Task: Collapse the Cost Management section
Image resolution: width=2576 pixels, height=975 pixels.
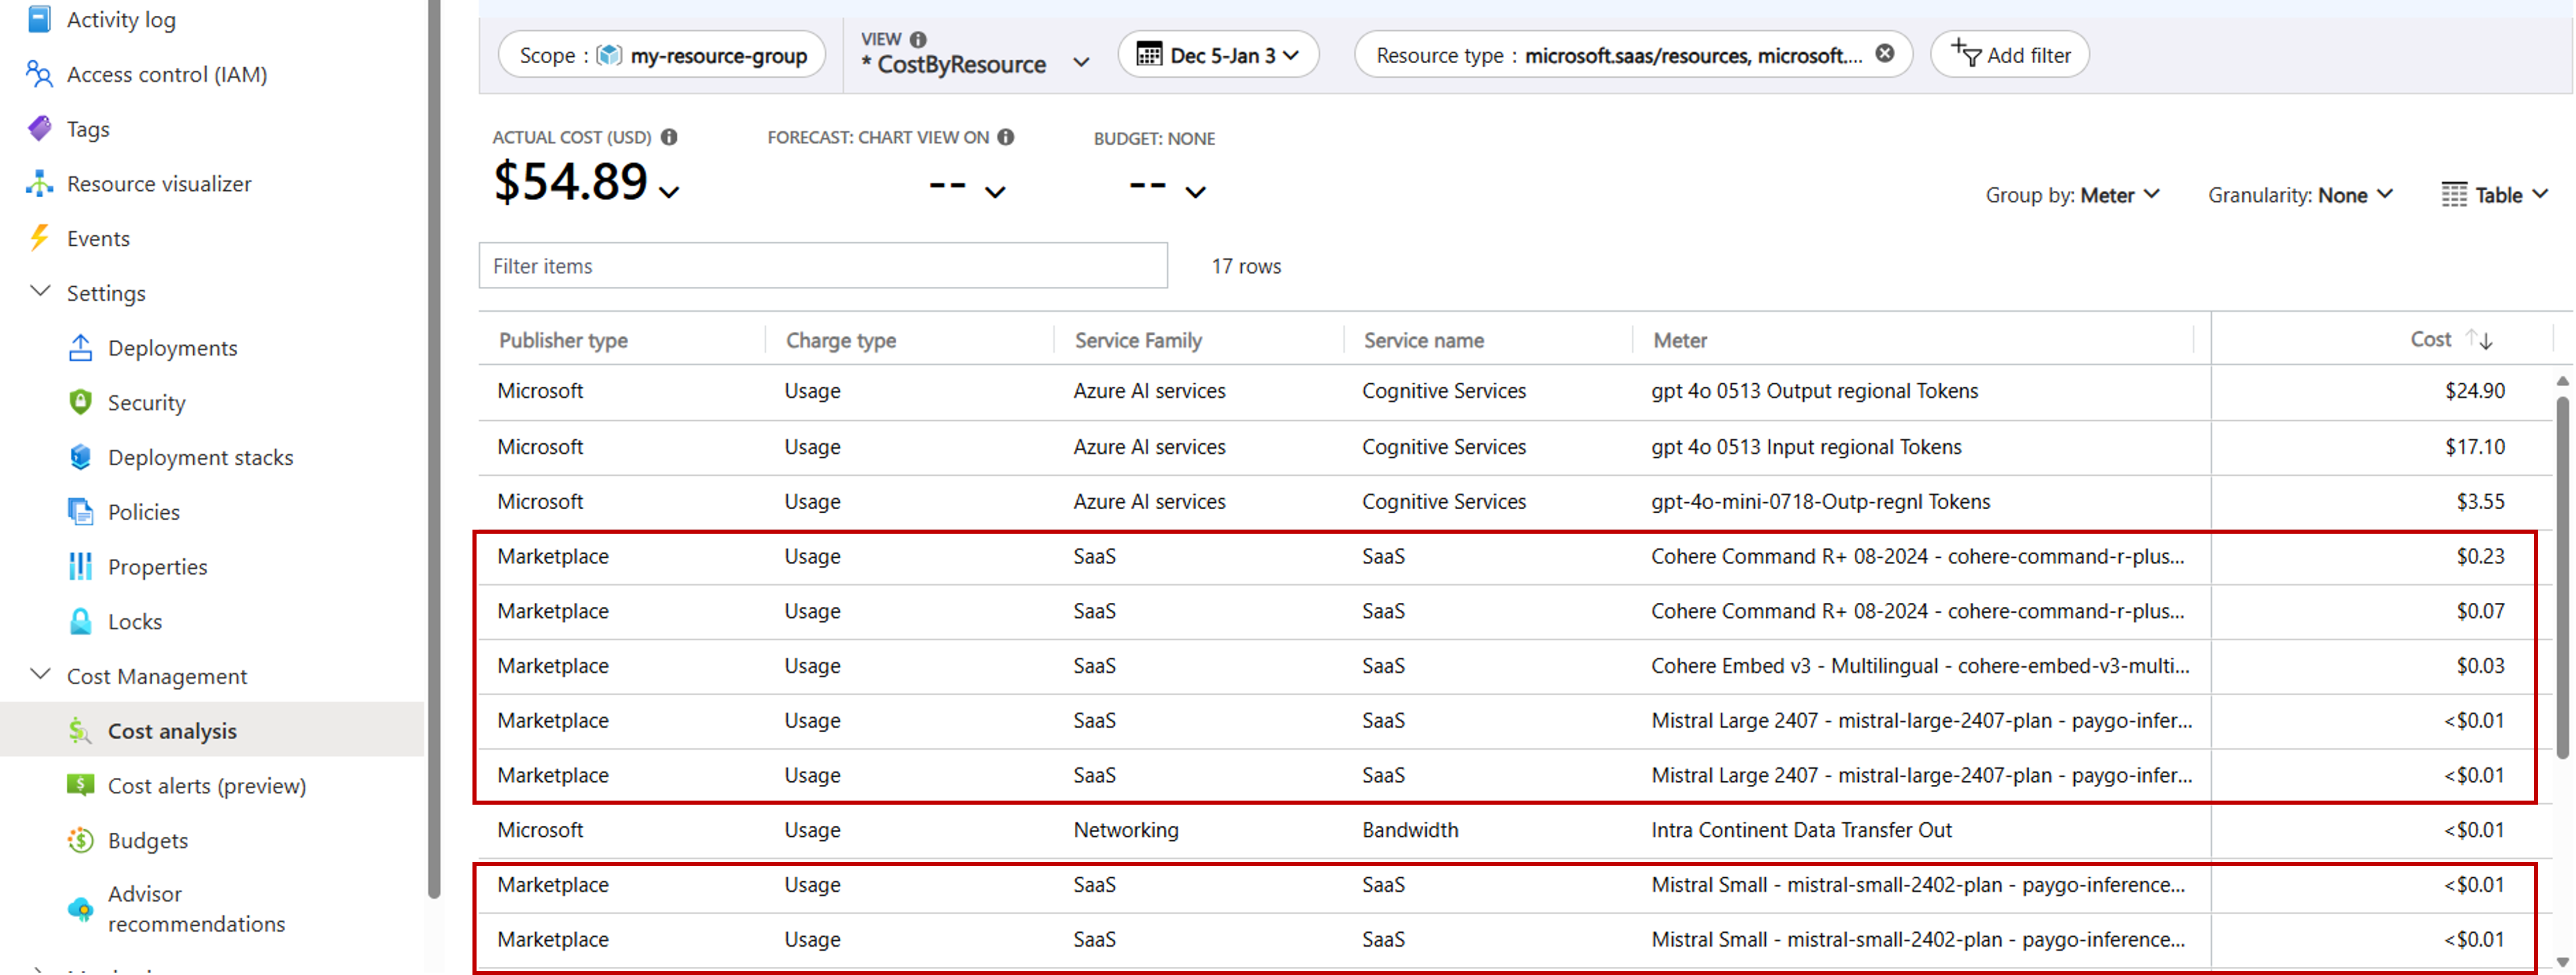Action: (40, 675)
